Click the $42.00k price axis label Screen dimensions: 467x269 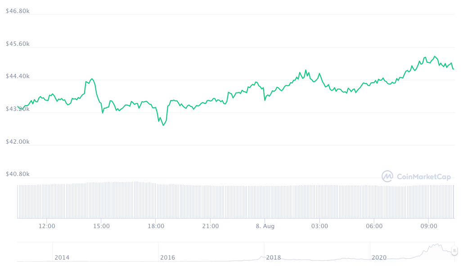click(18, 141)
